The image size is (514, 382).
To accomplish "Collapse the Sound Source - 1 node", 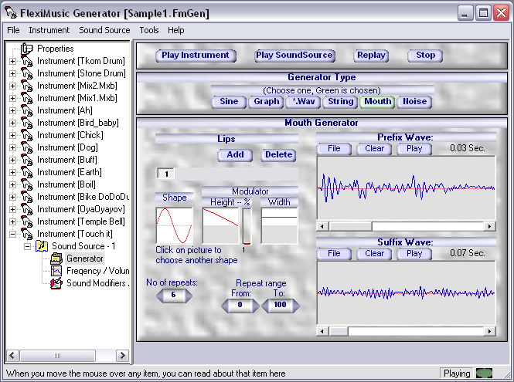I will point(27,246).
